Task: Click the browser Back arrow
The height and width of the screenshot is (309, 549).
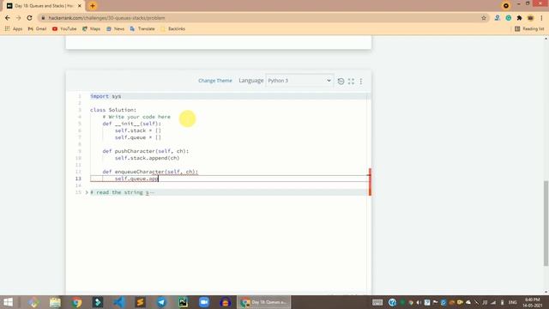Action: click(x=8, y=18)
